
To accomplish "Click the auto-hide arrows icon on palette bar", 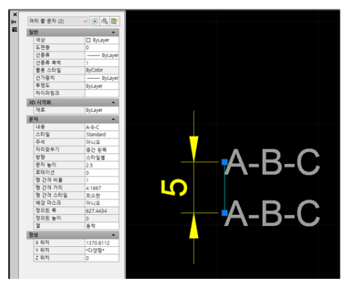I will pyautogui.click(x=14, y=22).
